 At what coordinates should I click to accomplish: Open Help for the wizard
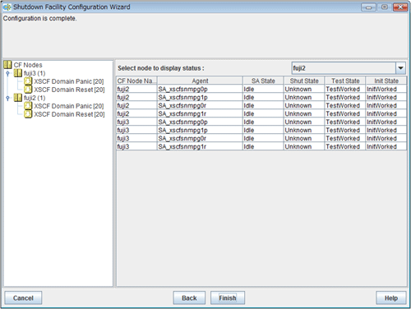pos(391,297)
